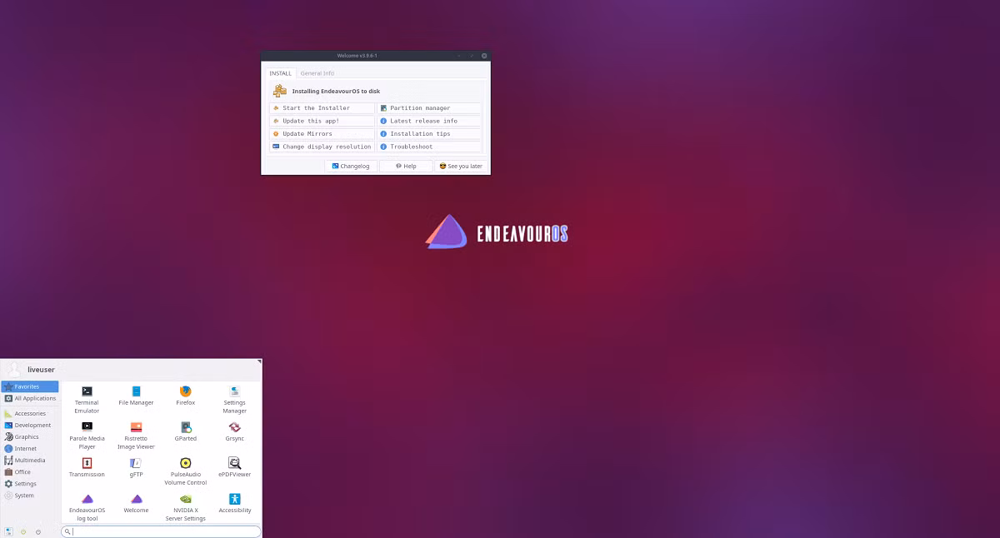The width and height of the screenshot is (1000, 538).
Task: Click See you later button
Action: 461,166
